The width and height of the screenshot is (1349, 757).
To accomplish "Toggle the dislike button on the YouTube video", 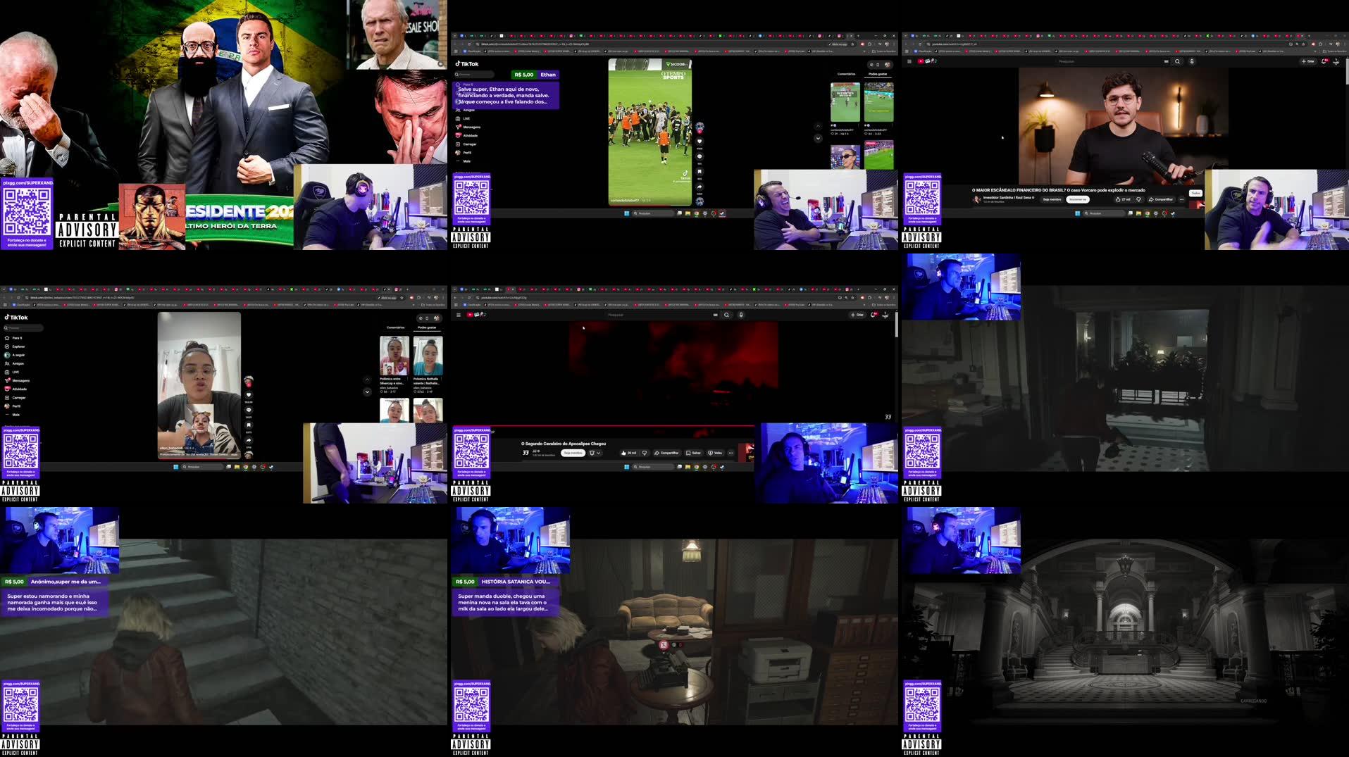I will 645,453.
